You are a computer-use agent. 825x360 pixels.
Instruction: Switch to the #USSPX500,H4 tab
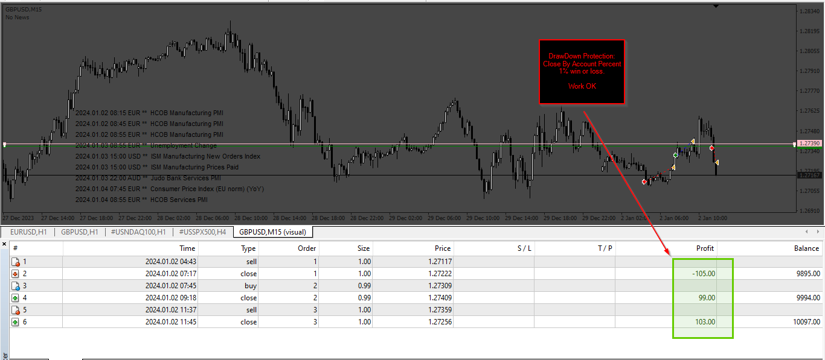click(203, 232)
